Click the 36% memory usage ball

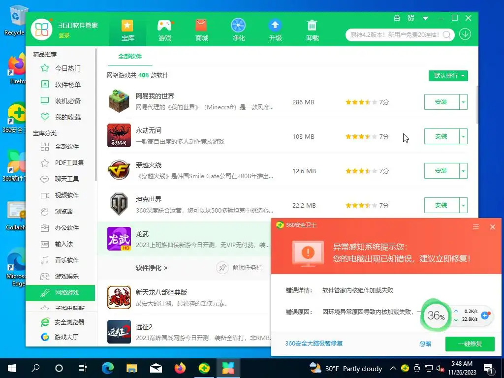click(436, 315)
